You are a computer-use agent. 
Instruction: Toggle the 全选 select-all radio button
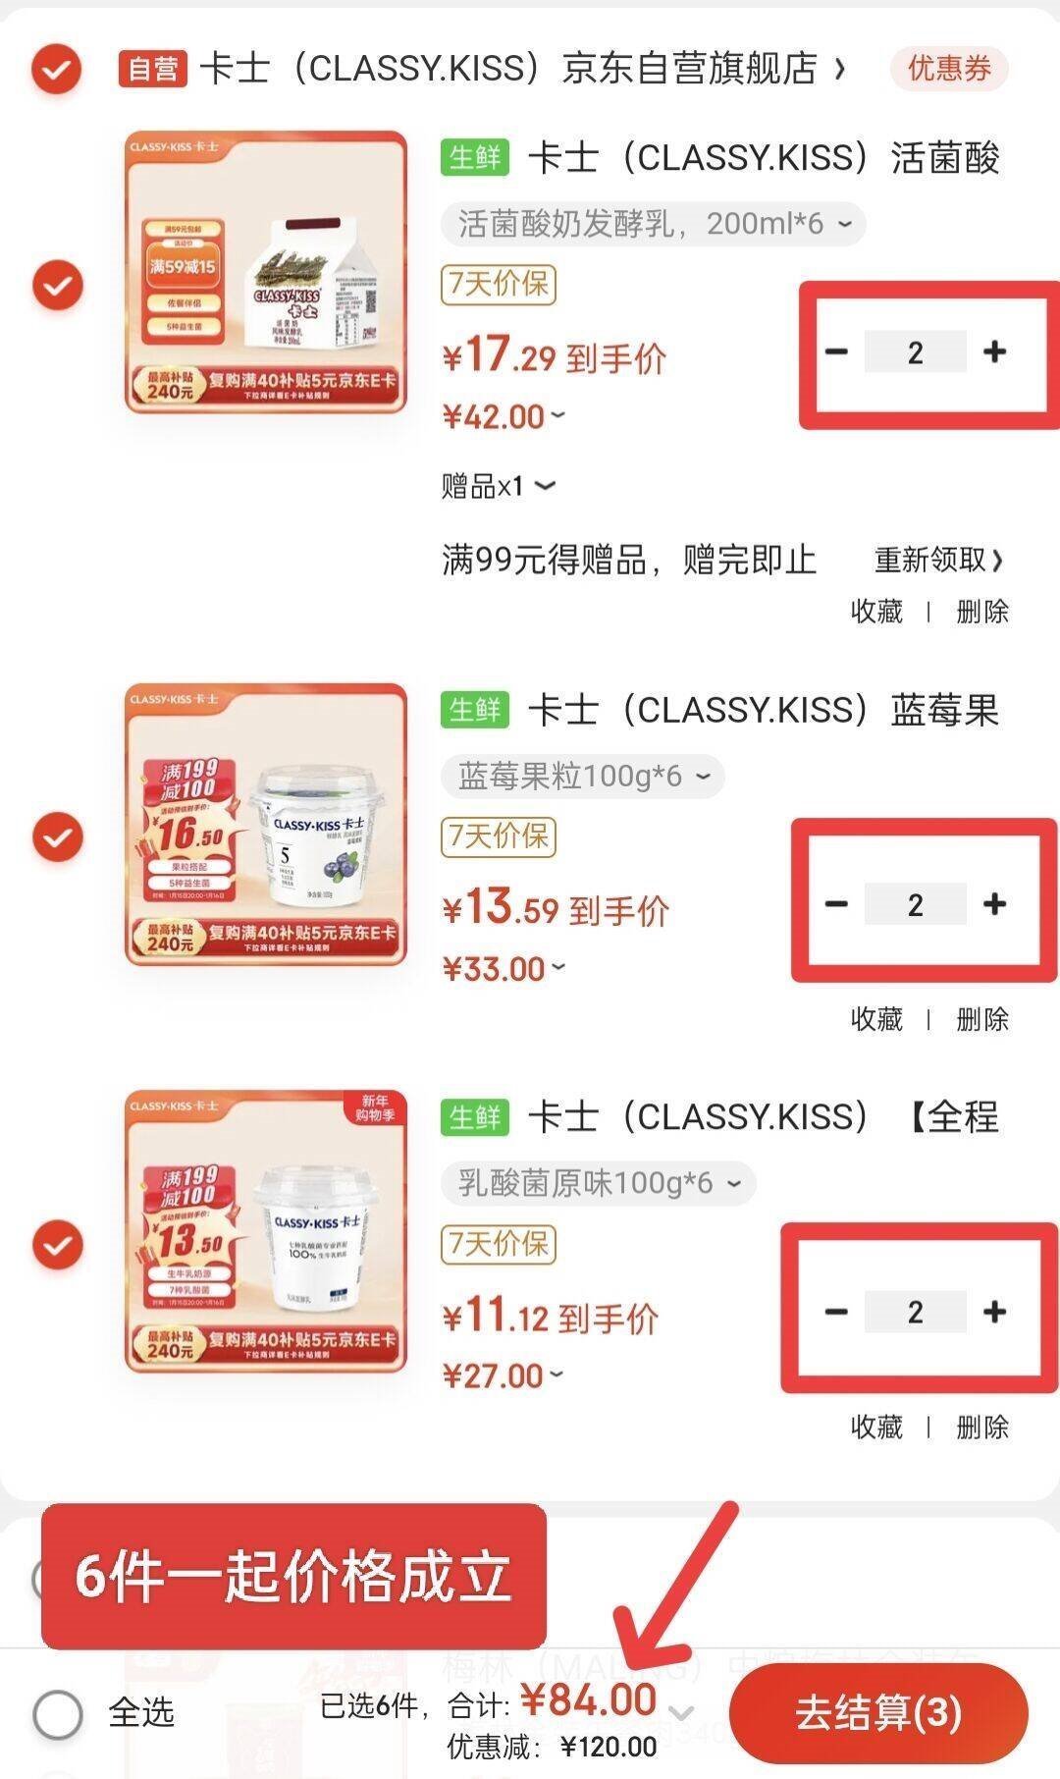(58, 1714)
